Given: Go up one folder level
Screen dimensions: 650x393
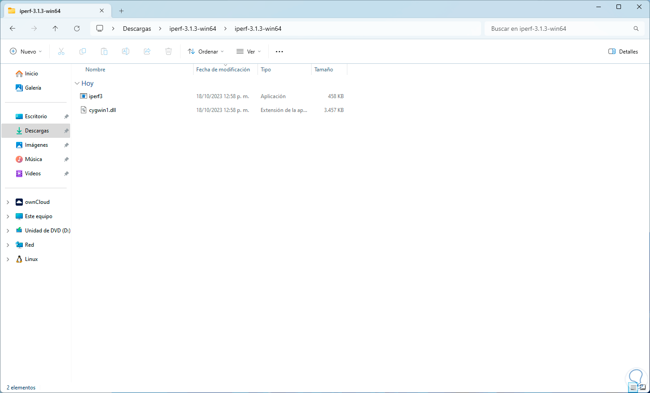Looking at the screenshot, I should pyautogui.click(x=55, y=29).
